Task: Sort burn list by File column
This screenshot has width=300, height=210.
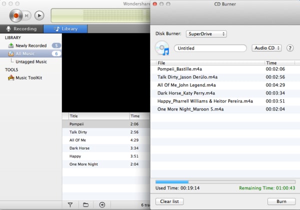Action: [x=210, y=62]
